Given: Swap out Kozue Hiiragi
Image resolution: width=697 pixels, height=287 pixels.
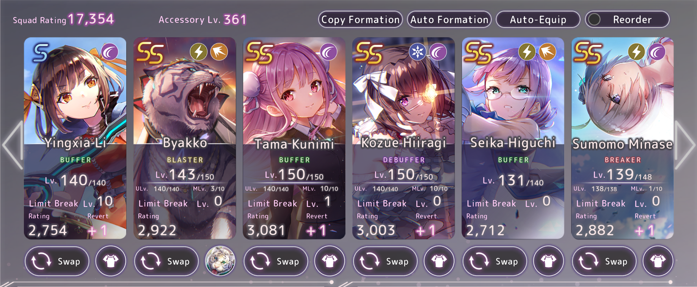Looking at the screenshot, I should coord(385,261).
